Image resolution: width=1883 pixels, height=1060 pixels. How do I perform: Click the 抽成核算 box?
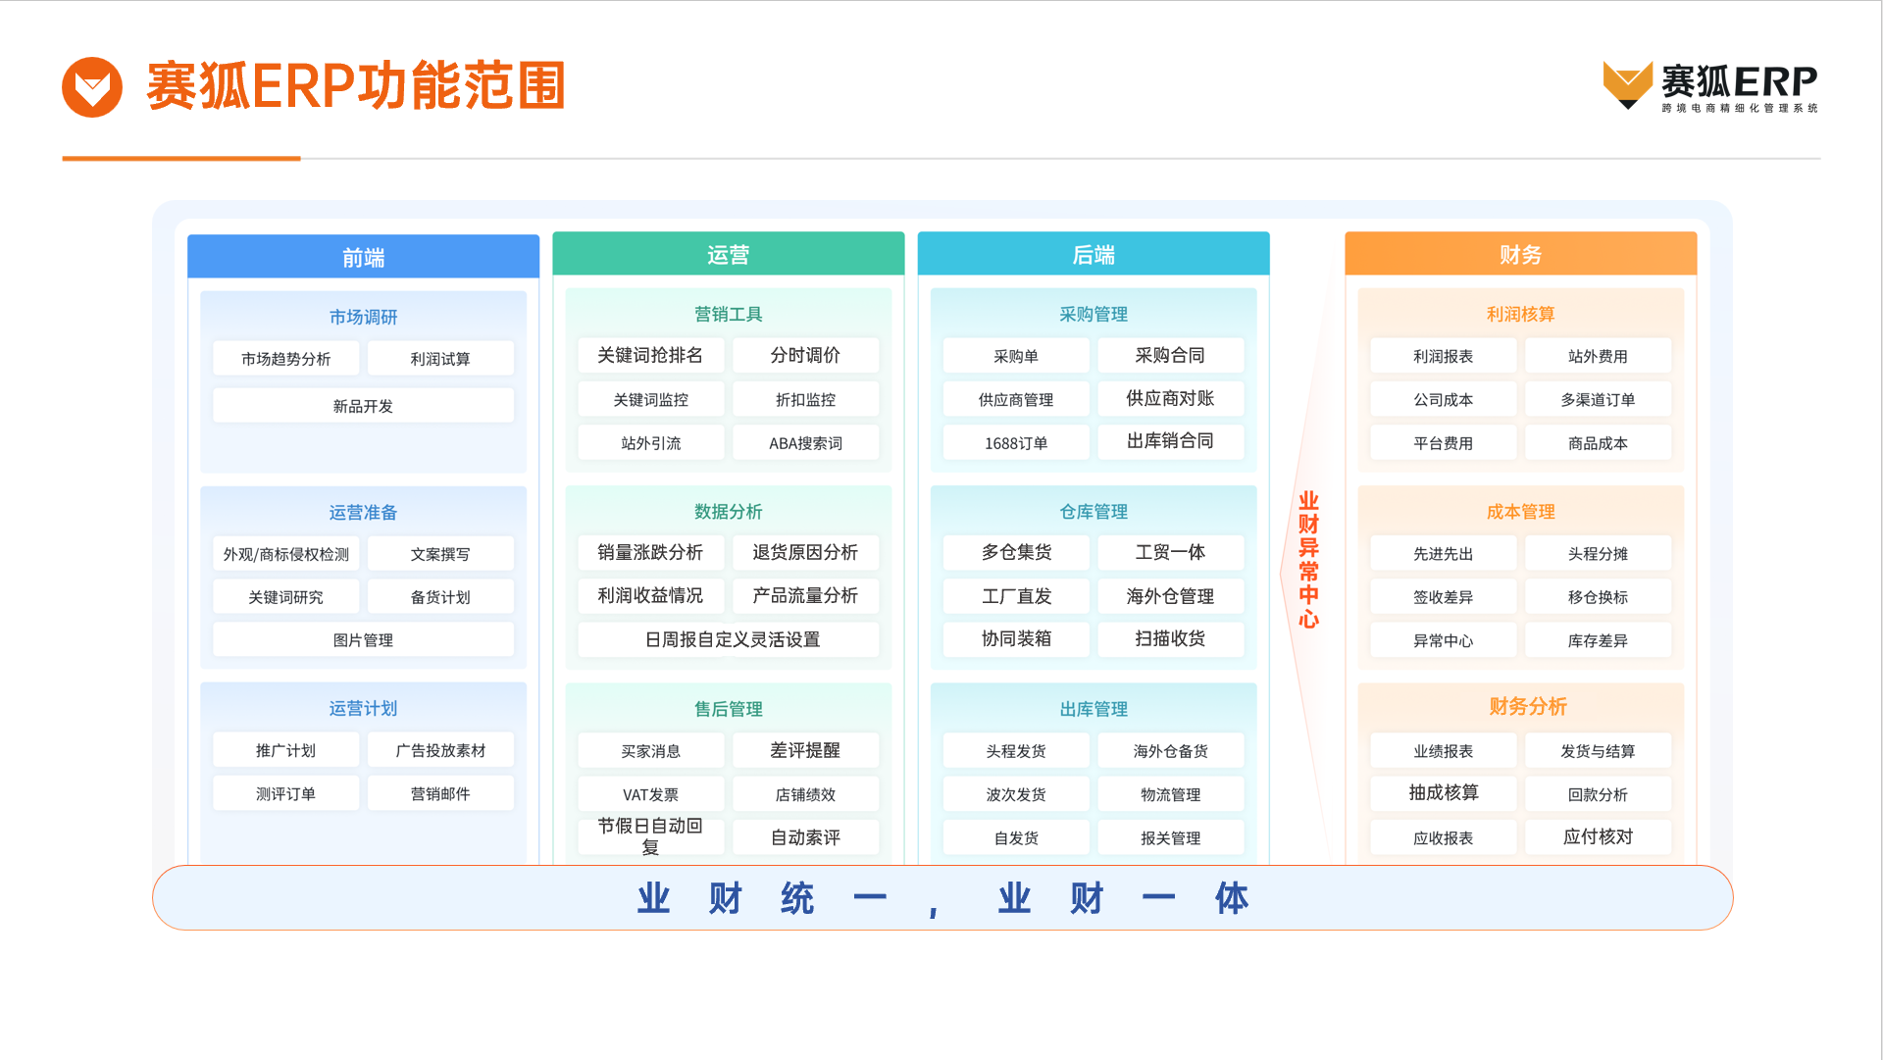(x=1443, y=792)
